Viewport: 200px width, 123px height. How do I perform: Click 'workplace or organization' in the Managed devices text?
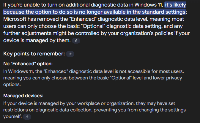pos(106,103)
